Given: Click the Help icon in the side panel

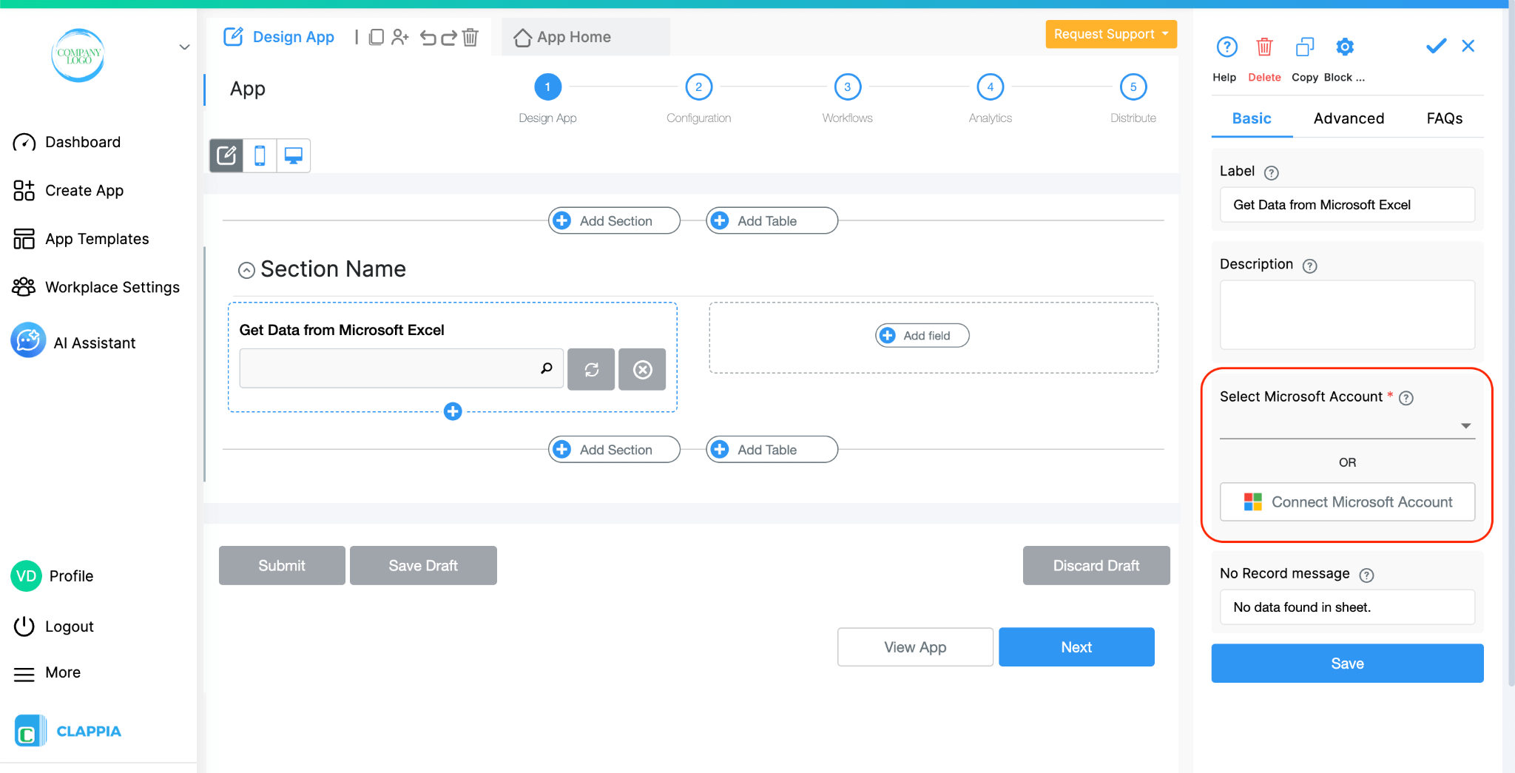Looking at the screenshot, I should [1226, 47].
